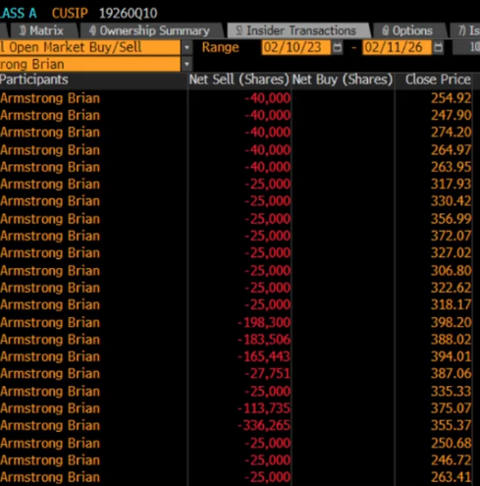Expand the participant name filter dropdown arrow
480x486 pixels.
pos(187,64)
